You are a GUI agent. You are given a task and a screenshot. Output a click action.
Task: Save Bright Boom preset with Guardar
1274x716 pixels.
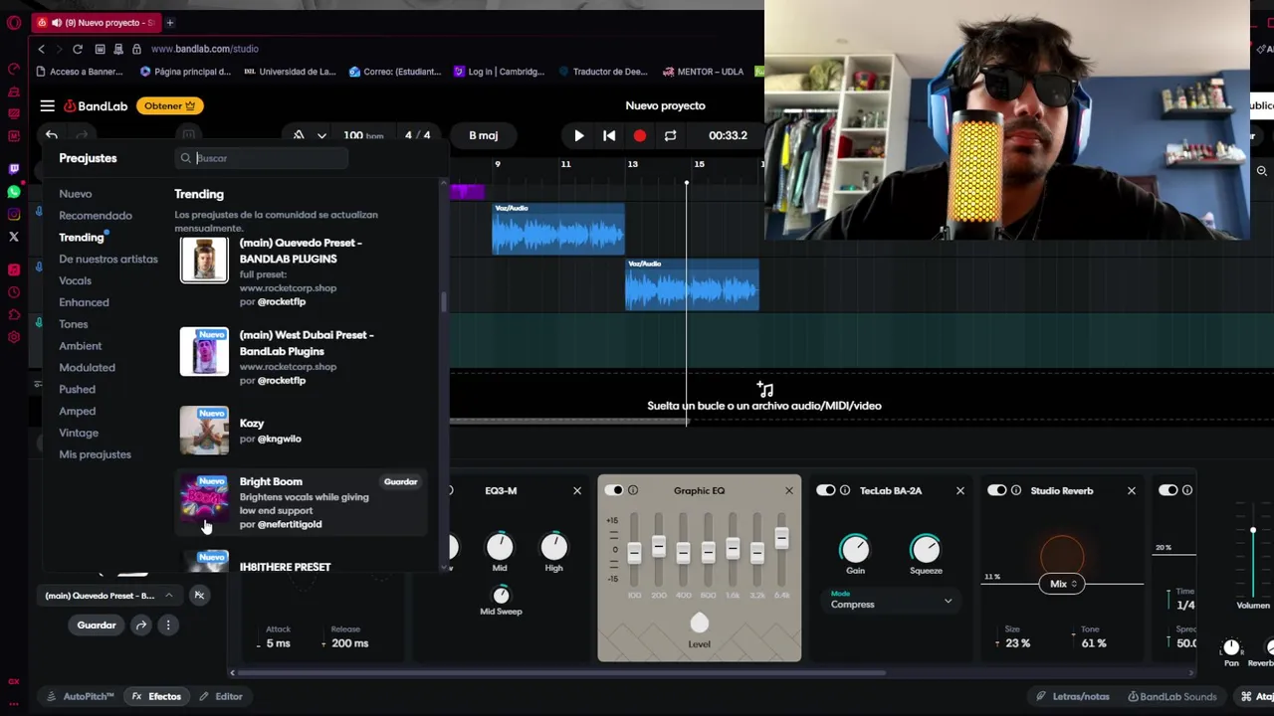pos(401,482)
